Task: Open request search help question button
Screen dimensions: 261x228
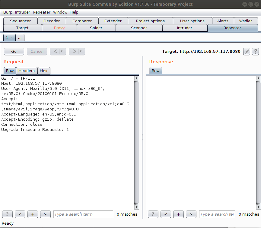Action: pos(7,214)
